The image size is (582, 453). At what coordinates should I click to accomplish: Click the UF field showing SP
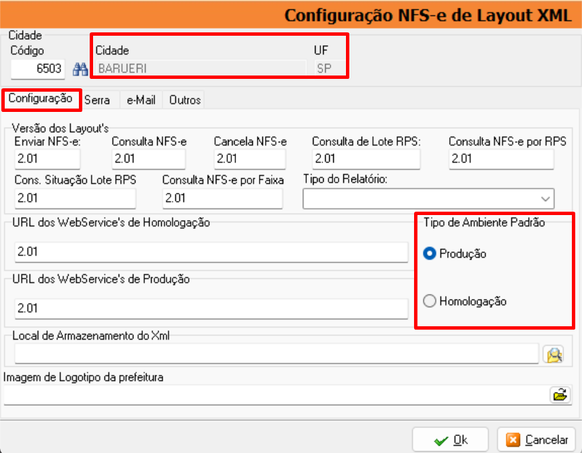coord(329,69)
